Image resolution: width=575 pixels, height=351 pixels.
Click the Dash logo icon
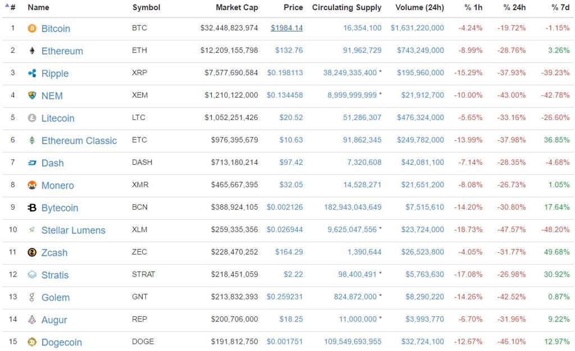click(x=32, y=163)
